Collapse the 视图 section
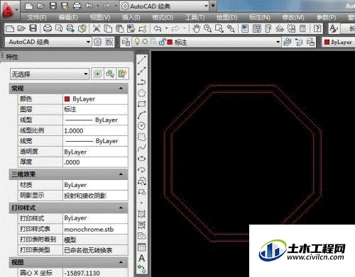Viewport: 355px width, 277px height. tap(121, 262)
